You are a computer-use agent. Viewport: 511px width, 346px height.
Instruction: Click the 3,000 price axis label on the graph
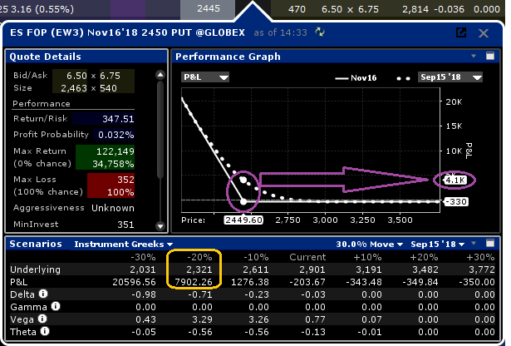(x=325, y=220)
